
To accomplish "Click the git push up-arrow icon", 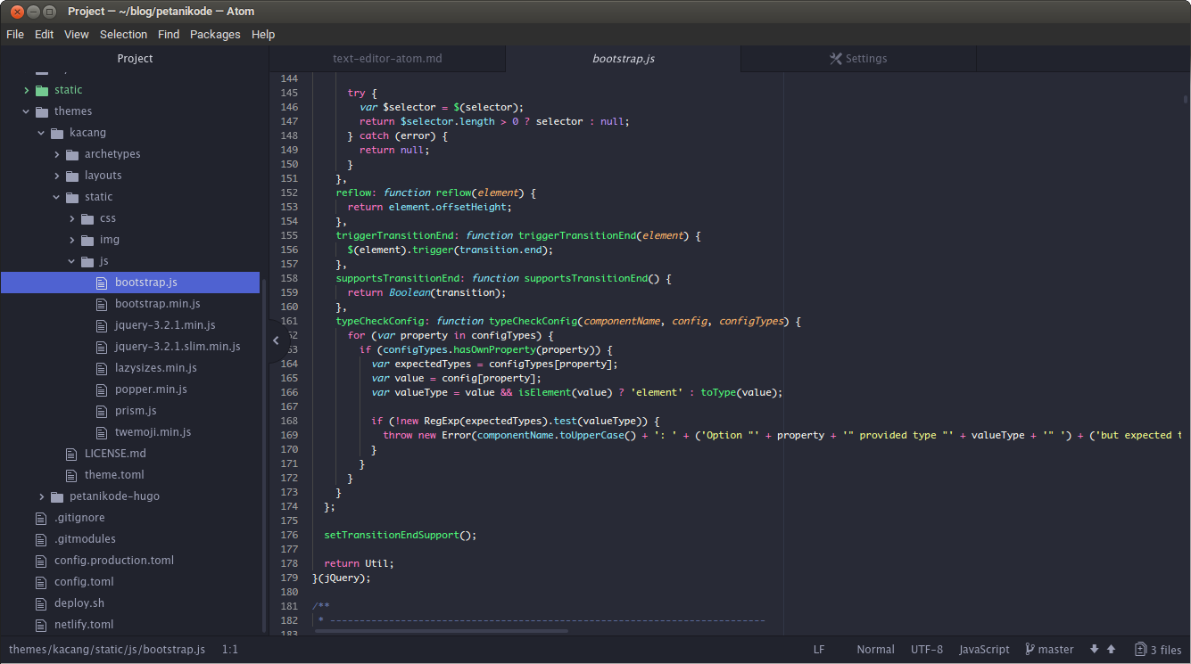I will tap(1111, 650).
